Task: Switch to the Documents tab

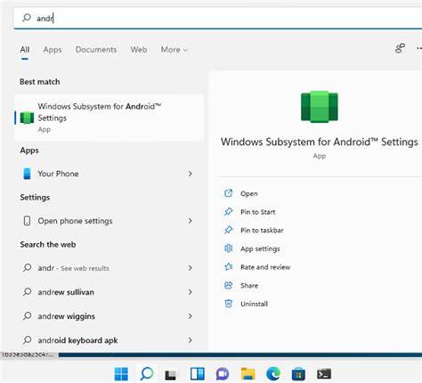Action: coord(96,50)
